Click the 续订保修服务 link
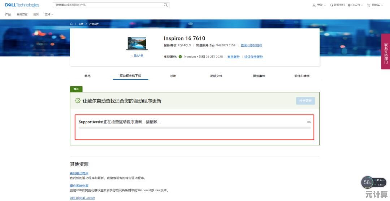 [x=253, y=57]
